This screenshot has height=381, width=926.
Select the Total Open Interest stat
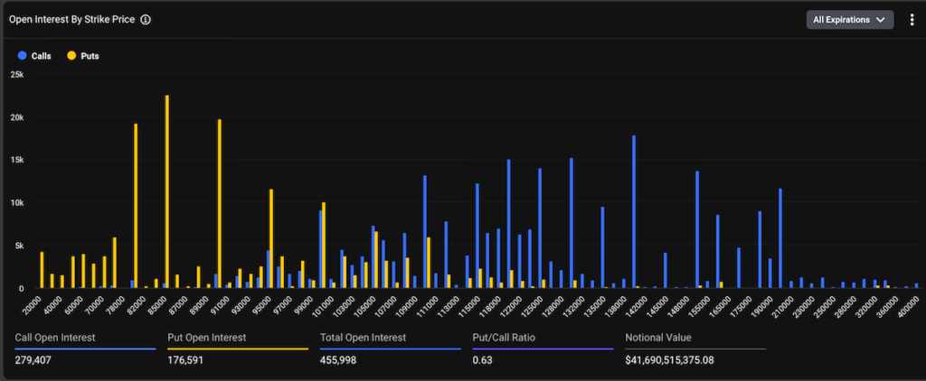pos(362,338)
